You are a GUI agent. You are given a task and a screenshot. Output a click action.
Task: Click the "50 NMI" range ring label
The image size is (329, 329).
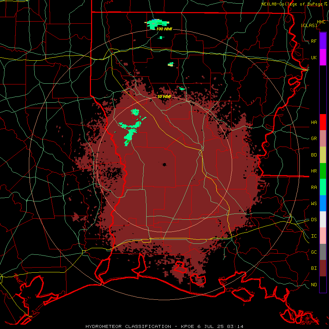[164, 97]
